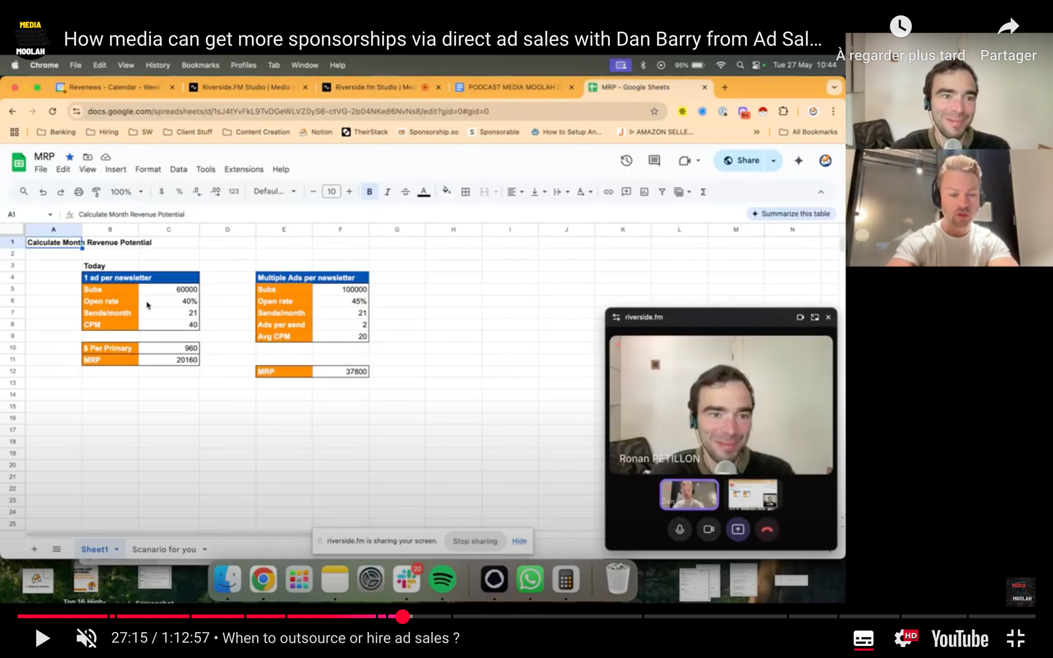Open Google Sheets Extensions menu
1053x658 pixels.
pos(244,170)
